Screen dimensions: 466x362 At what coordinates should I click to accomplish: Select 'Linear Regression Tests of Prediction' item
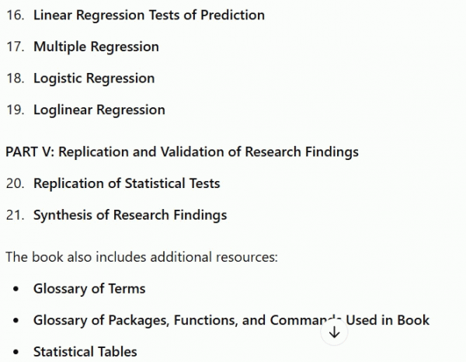[149, 15]
